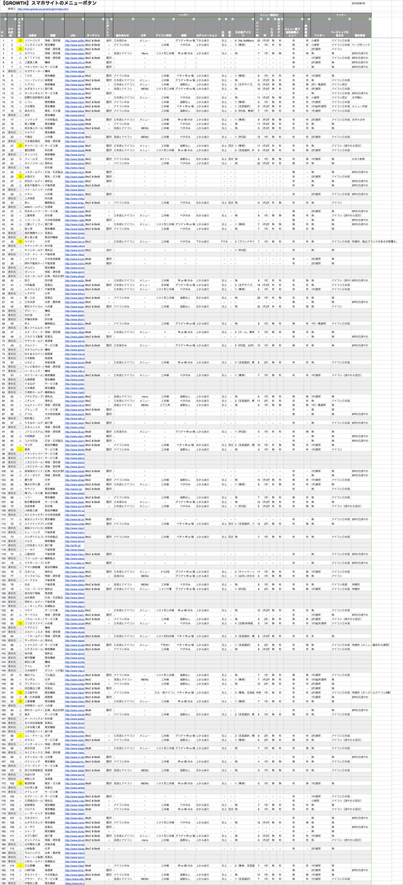The image size is (403, 885).
Task: Select the 商船三井 company cell
Action: tap(34, 779)
